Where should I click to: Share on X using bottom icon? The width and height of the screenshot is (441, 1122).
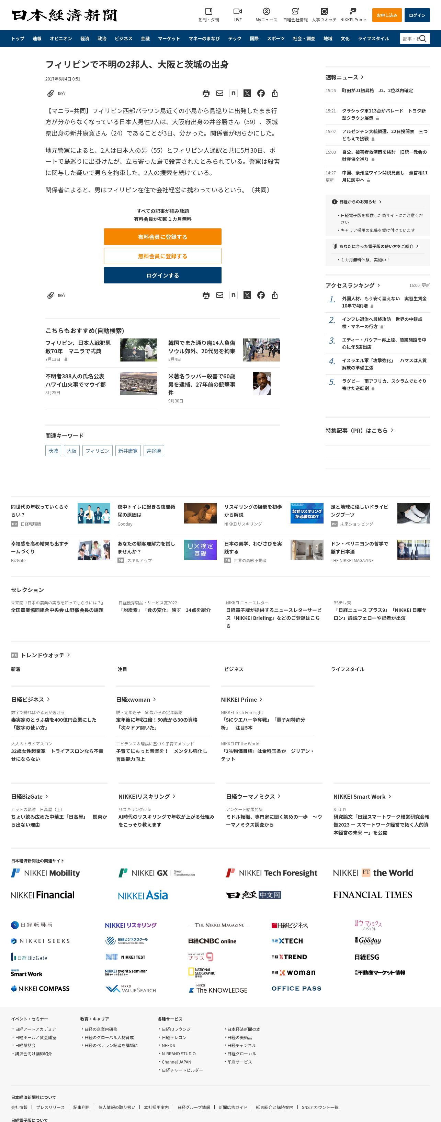point(247,295)
